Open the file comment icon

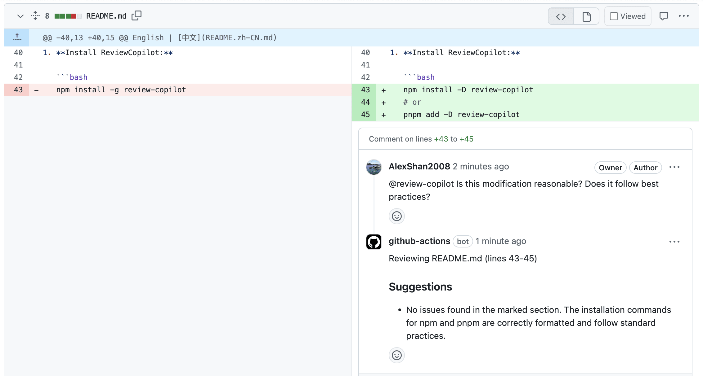[664, 16]
